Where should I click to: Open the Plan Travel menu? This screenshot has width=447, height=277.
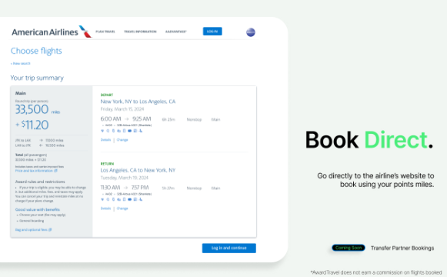(x=105, y=32)
